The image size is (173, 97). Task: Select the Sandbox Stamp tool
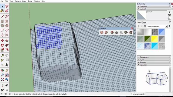point(117,32)
